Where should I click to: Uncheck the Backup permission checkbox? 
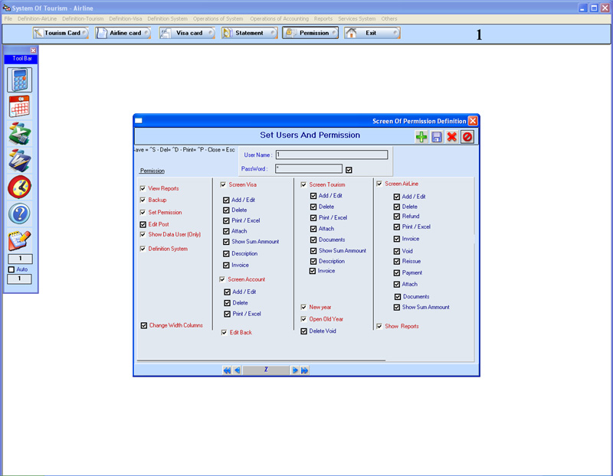coord(143,200)
